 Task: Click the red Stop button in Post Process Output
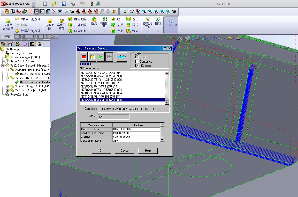click(84, 57)
